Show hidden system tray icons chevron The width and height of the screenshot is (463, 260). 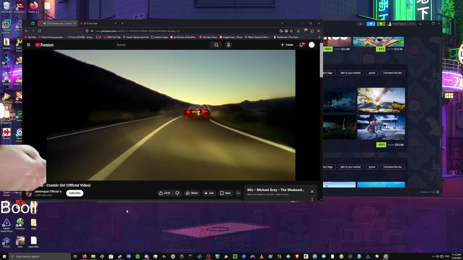(433, 256)
